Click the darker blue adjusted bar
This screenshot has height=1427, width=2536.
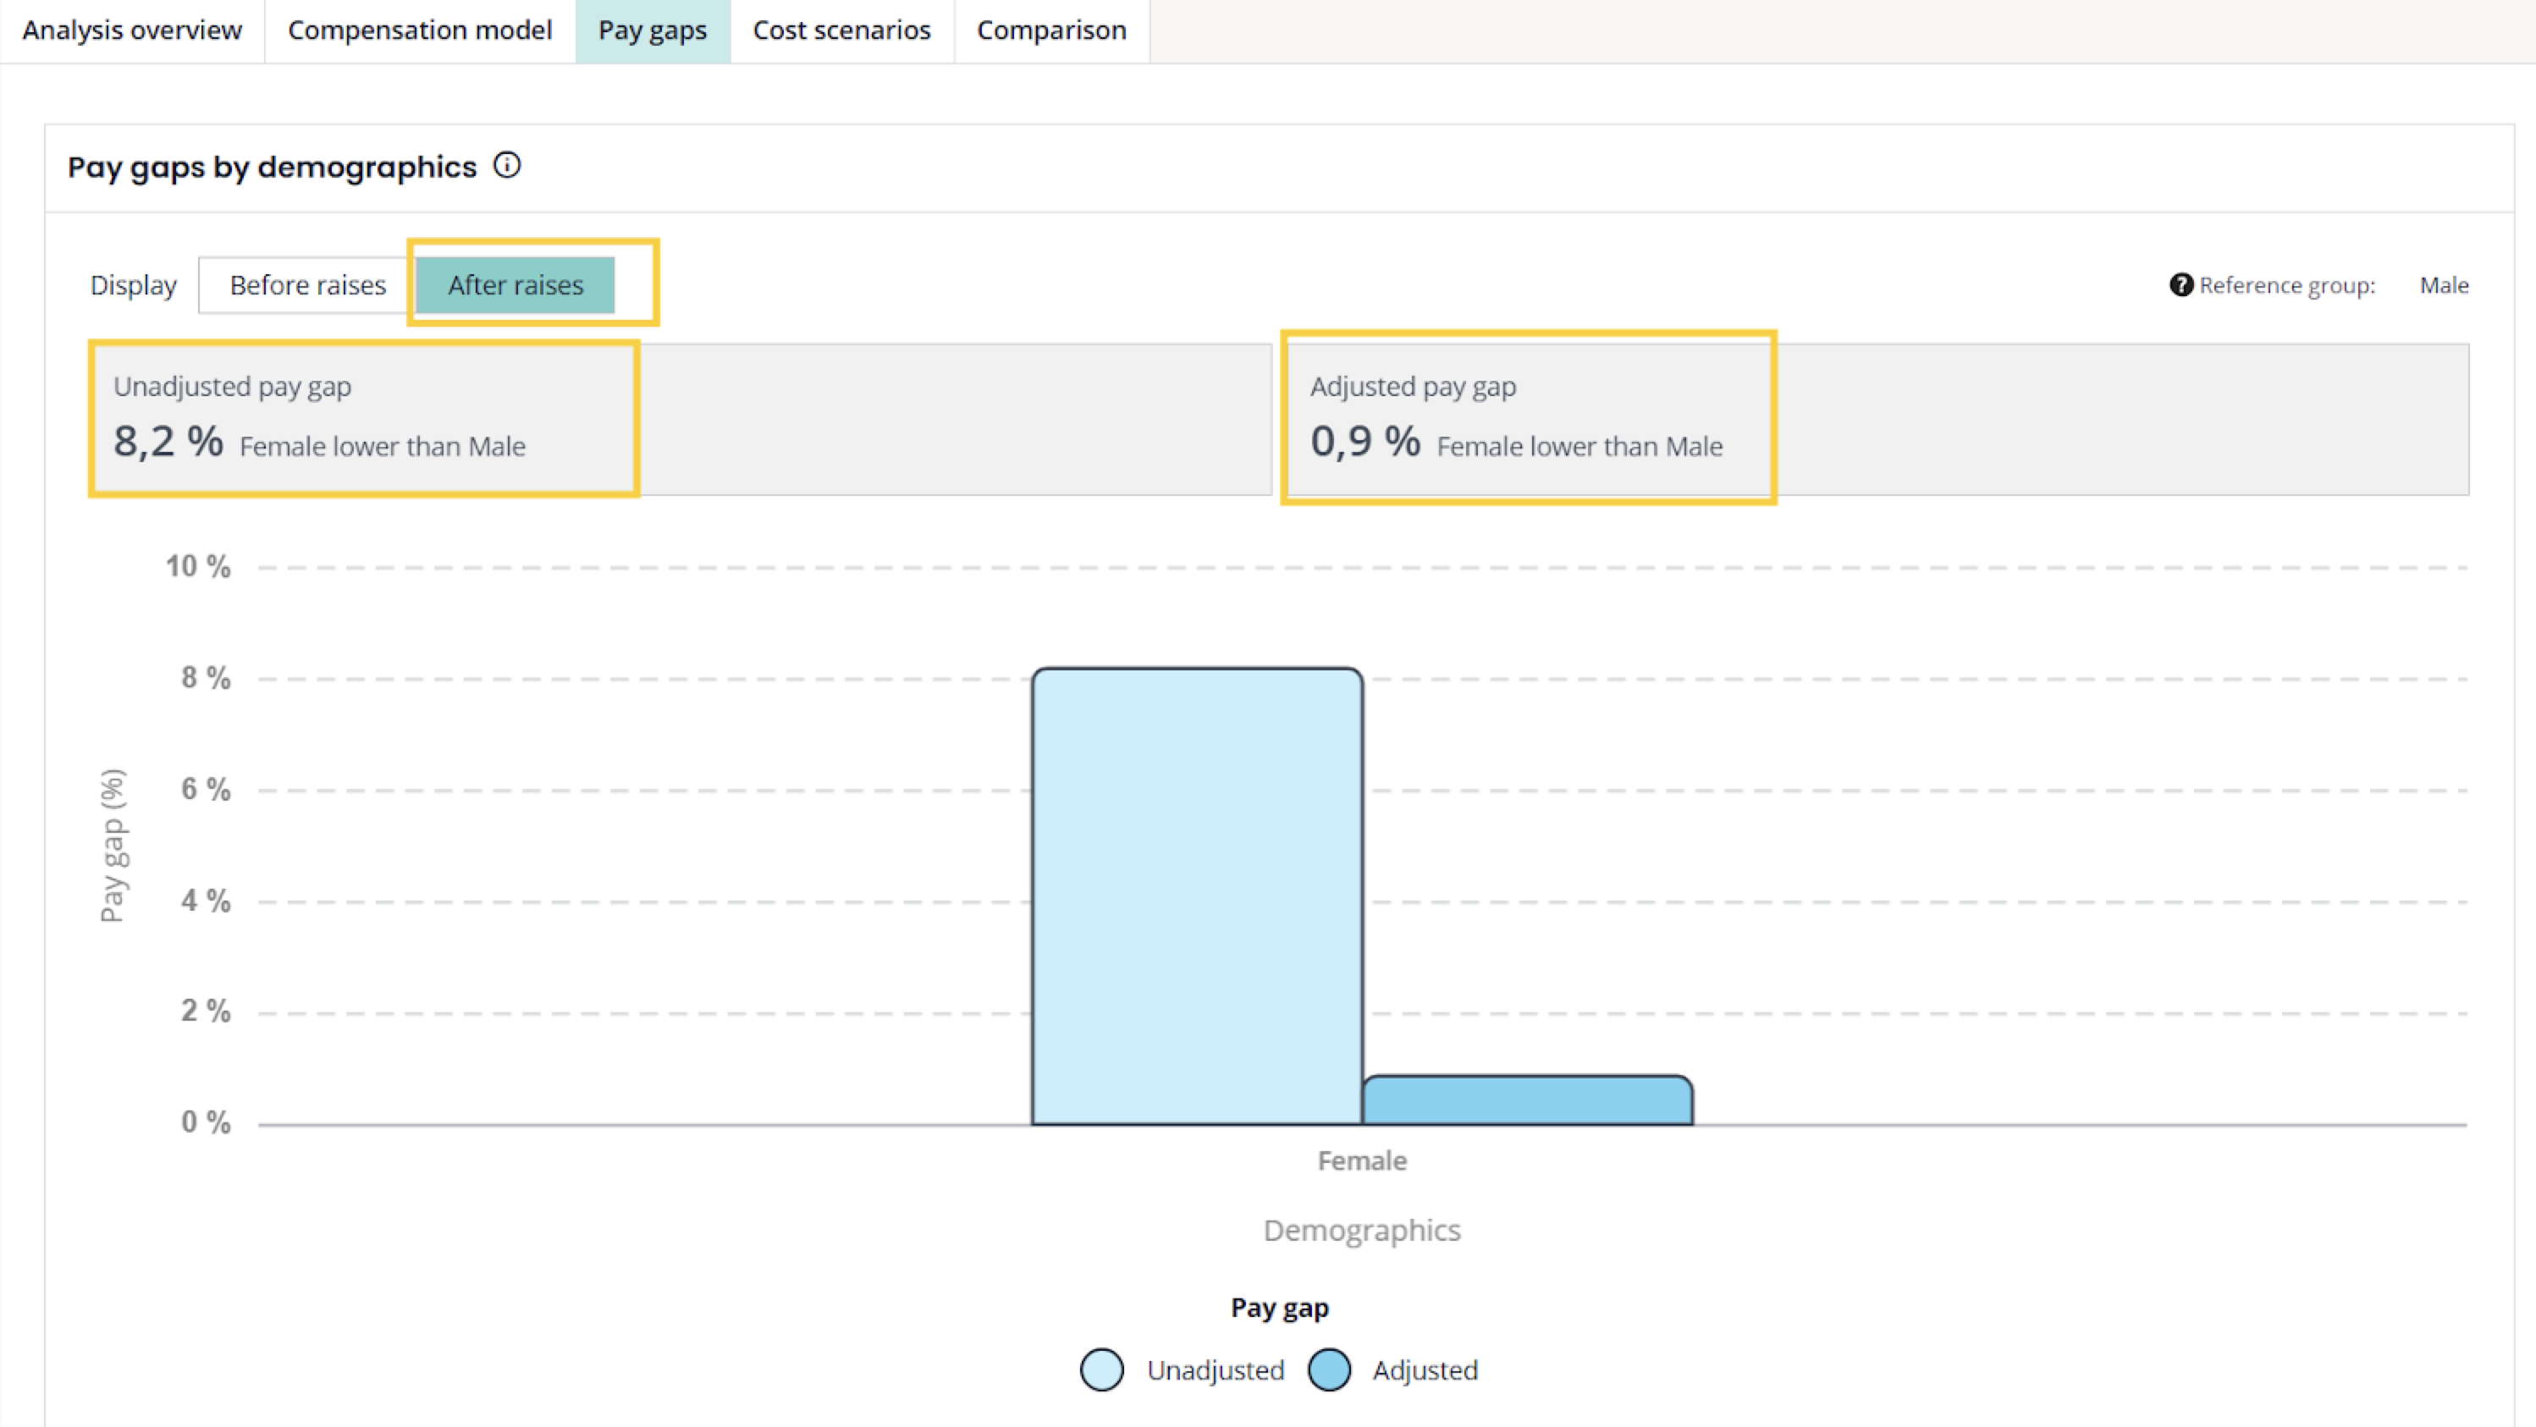(x=1527, y=1100)
